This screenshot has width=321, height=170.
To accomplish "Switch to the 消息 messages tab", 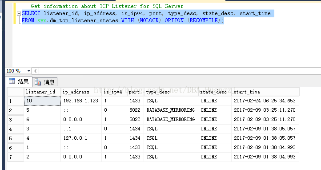I will pyautogui.click(x=45, y=82).
